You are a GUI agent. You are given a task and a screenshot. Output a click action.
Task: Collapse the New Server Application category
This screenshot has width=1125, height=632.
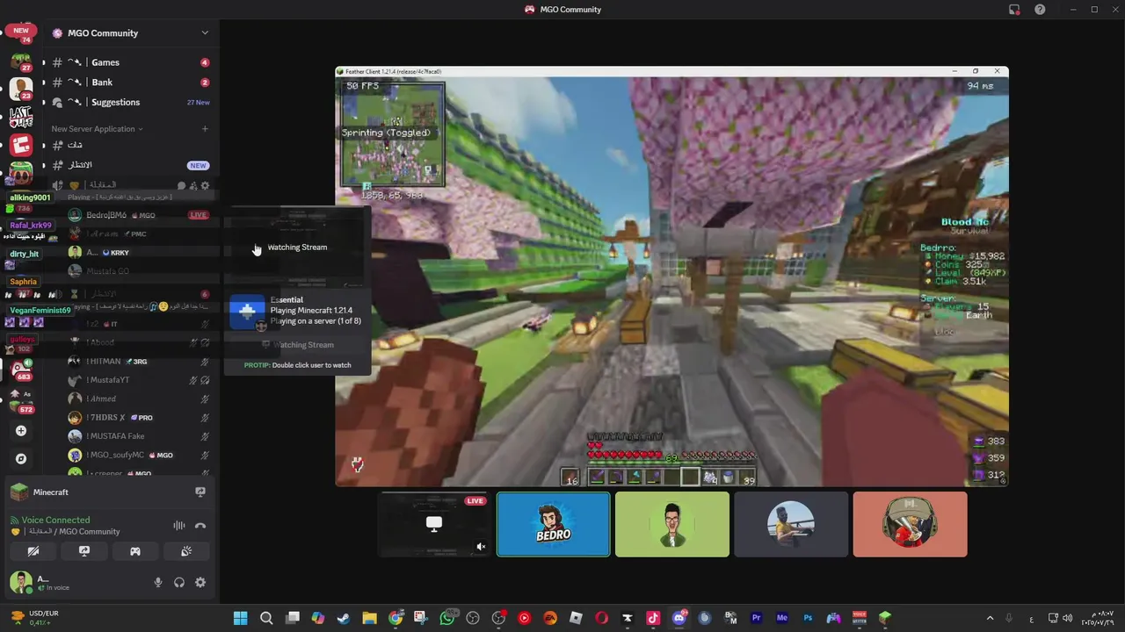[97, 129]
